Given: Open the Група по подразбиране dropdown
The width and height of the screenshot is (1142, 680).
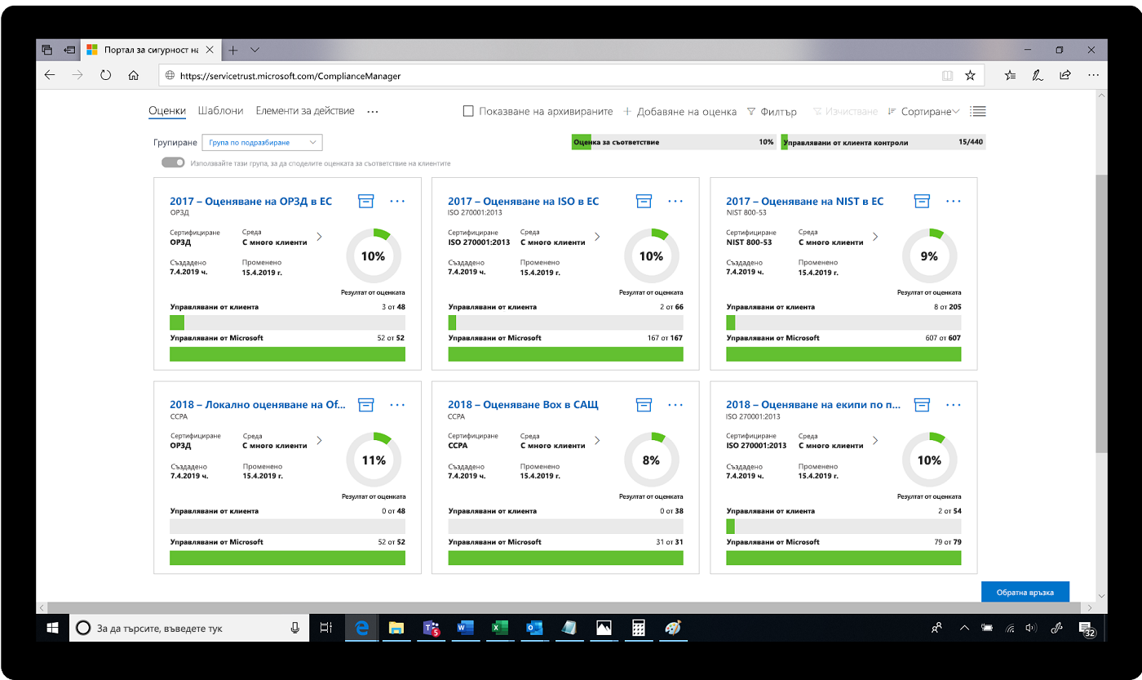Looking at the screenshot, I should [x=262, y=142].
